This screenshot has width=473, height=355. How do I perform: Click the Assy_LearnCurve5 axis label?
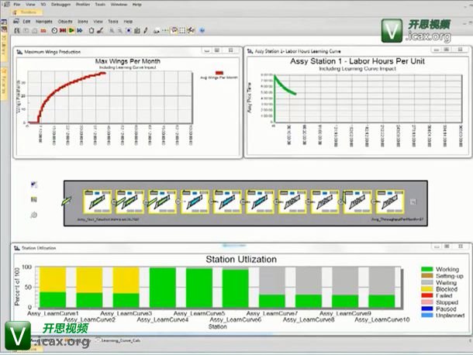[x=199, y=313]
